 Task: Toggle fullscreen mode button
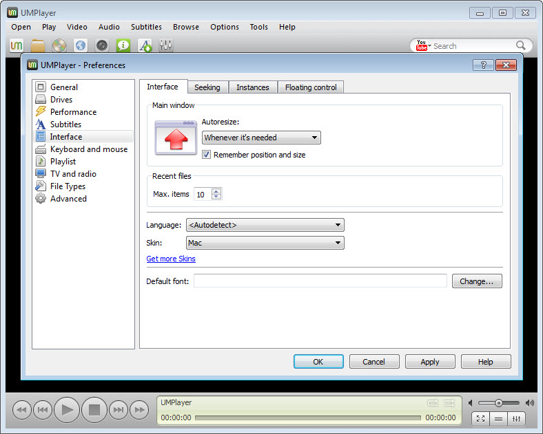coord(481,419)
